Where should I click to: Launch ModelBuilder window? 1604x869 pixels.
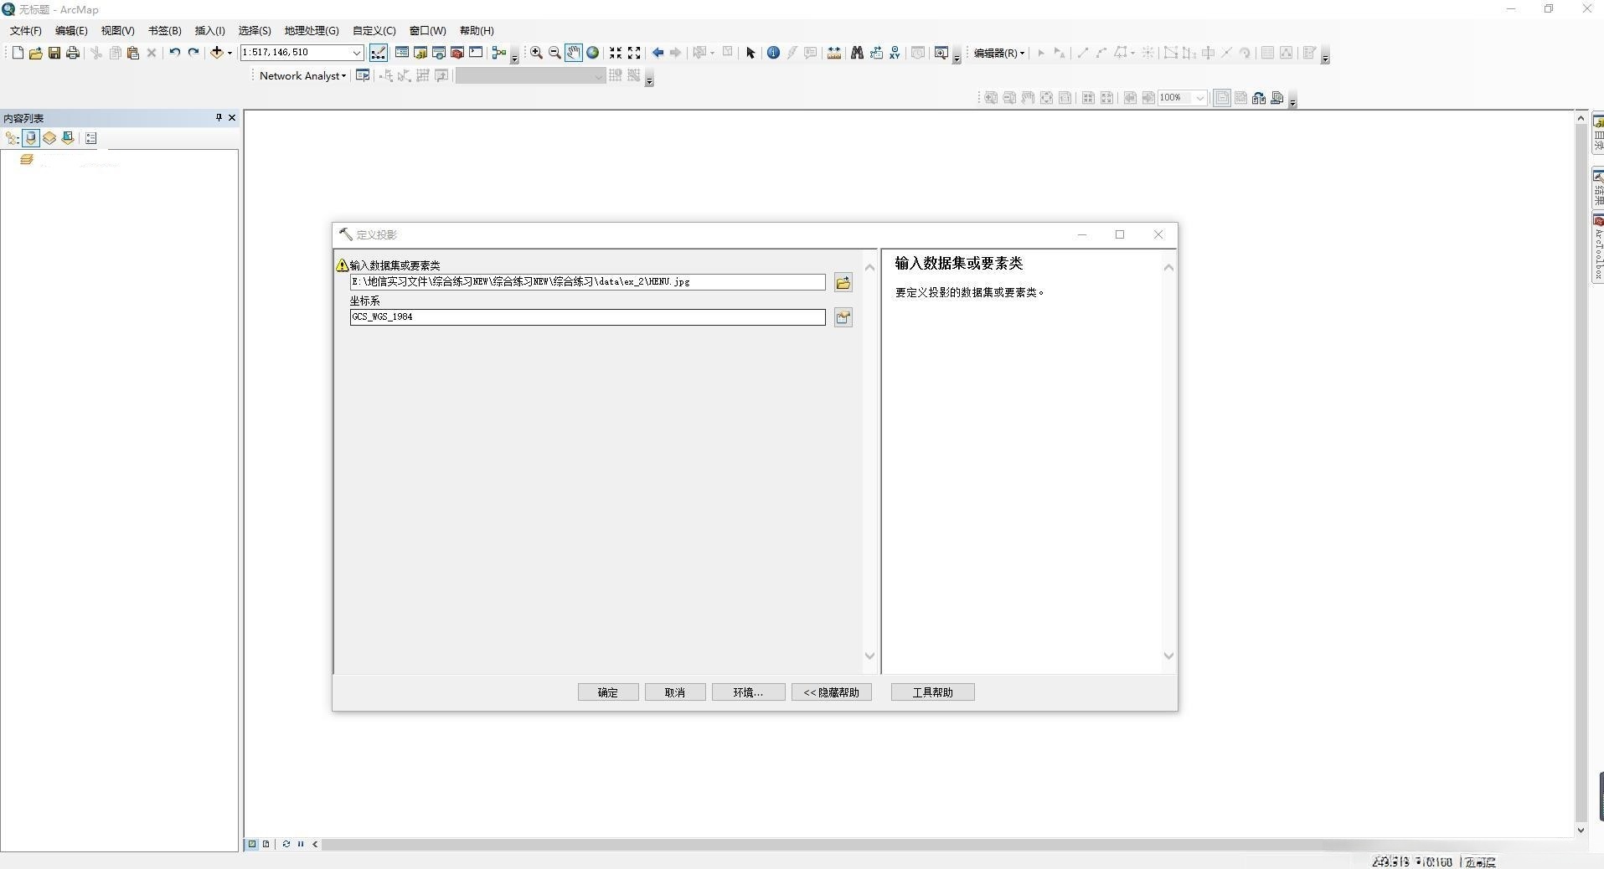pyautogui.click(x=499, y=53)
